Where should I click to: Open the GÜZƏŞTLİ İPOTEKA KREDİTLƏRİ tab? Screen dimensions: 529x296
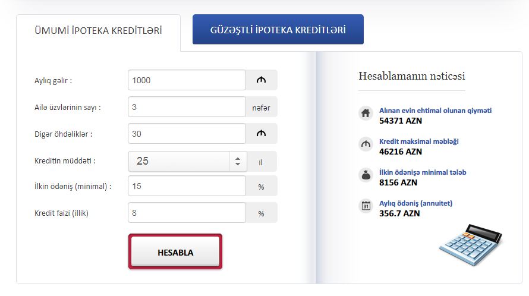[278, 29]
